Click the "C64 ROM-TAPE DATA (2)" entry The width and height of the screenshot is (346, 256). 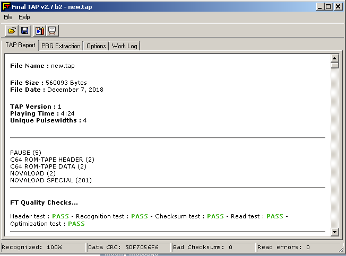tap(48, 166)
